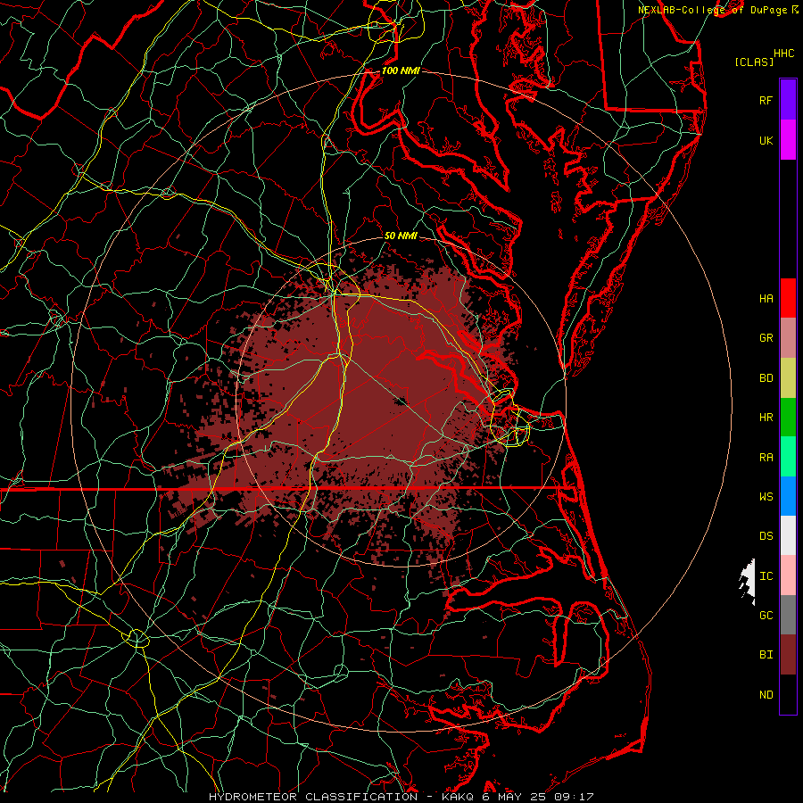The image size is (803, 803).
Task: Click the BI brown legend swatch
Action: [x=788, y=655]
